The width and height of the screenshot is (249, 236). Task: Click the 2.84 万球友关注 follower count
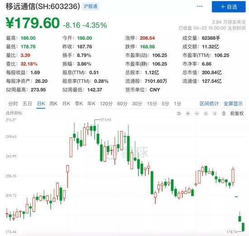pyautogui.click(x=229, y=22)
